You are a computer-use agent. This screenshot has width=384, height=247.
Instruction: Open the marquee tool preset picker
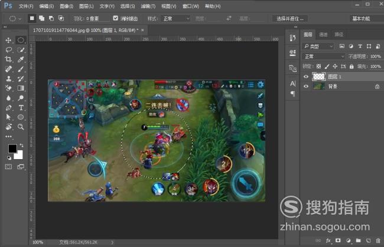pyautogui.click(x=15, y=18)
